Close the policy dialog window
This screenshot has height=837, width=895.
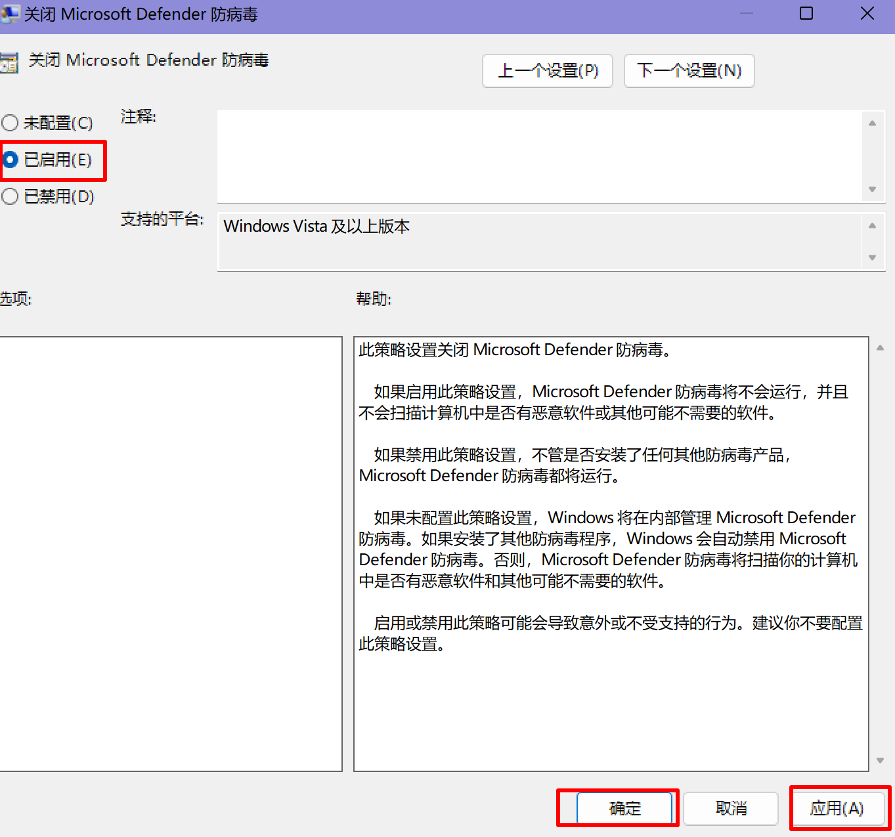[x=867, y=14]
